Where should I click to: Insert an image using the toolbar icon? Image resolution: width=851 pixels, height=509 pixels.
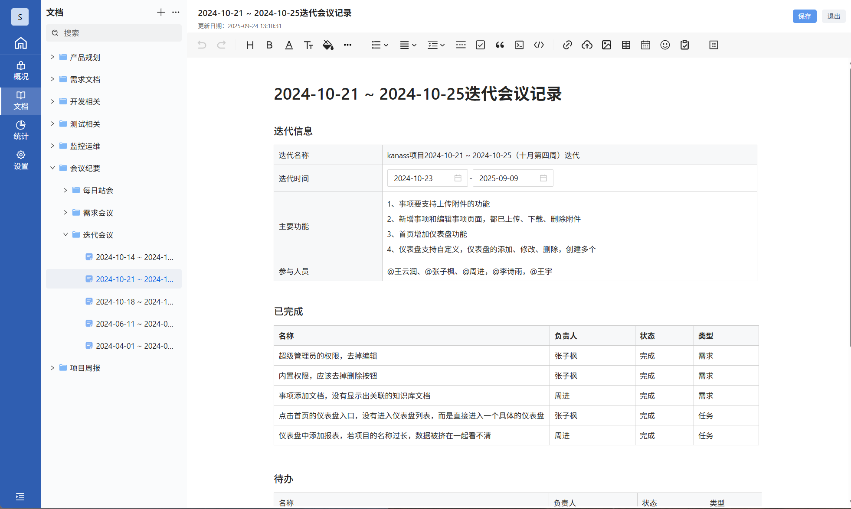pos(606,45)
